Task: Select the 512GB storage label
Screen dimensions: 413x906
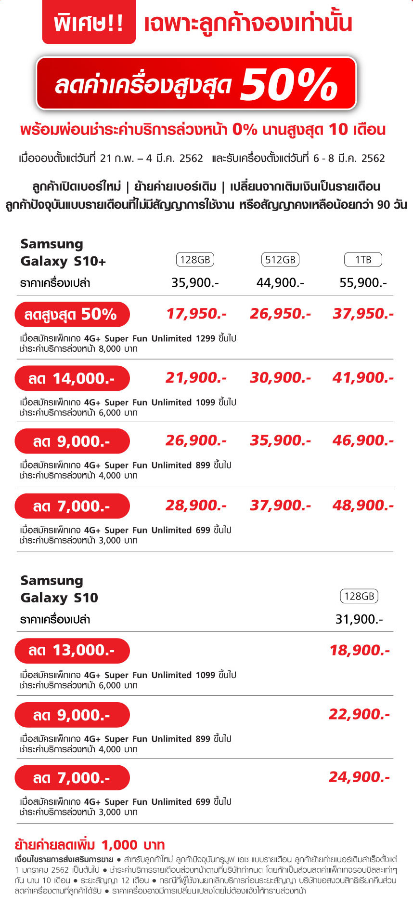Action: pyautogui.click(x=280, y=260)
